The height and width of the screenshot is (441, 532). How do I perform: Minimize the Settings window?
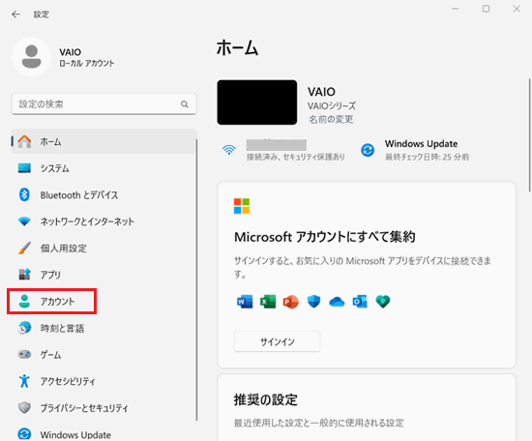coord(456,9)
